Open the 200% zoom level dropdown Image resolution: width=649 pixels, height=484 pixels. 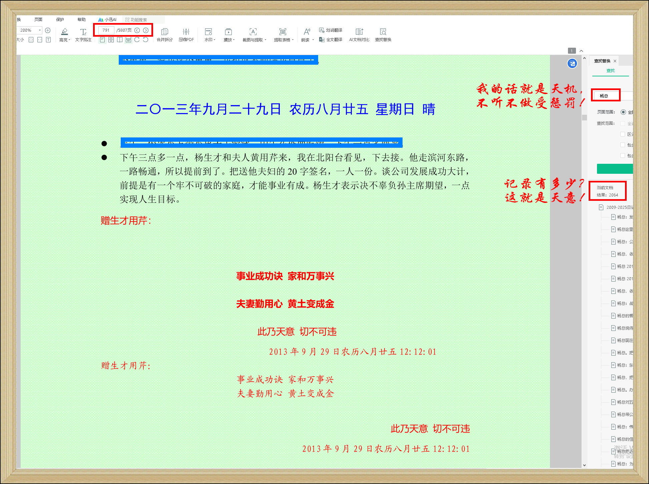pos(40,30)
